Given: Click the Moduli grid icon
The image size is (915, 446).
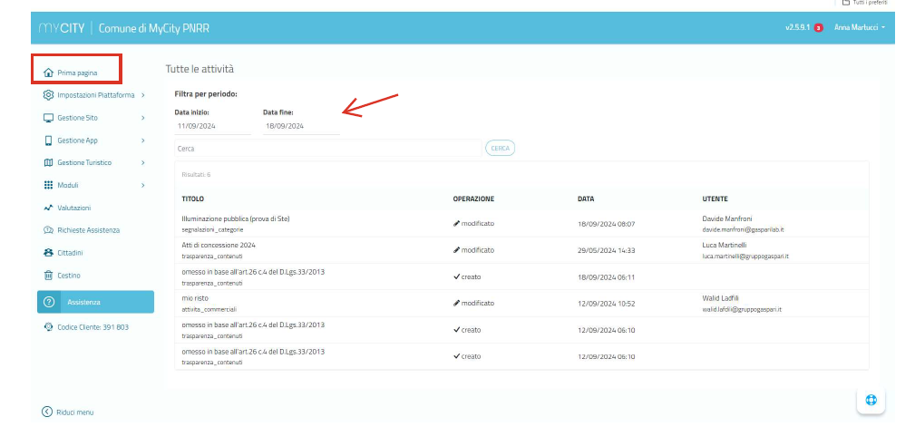Looking at the screenshot, I should 48,185.
